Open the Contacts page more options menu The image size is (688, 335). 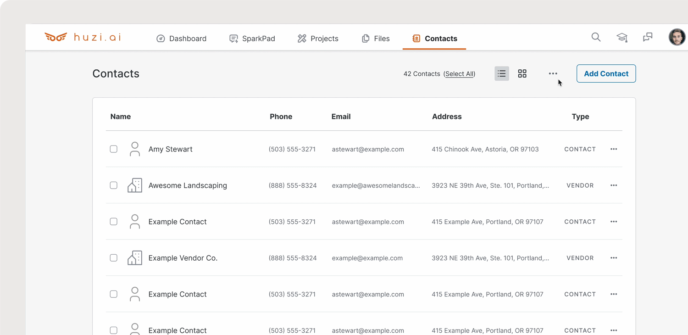553,73
